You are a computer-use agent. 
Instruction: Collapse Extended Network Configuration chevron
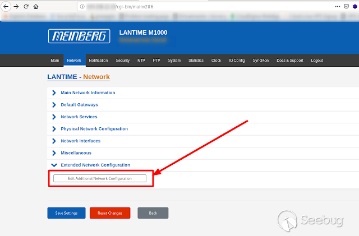click(54, 165)
